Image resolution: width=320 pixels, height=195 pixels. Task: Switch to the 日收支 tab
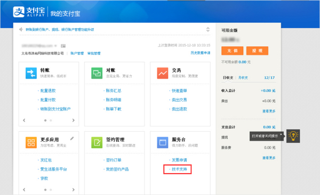click(x=228, y=78)
